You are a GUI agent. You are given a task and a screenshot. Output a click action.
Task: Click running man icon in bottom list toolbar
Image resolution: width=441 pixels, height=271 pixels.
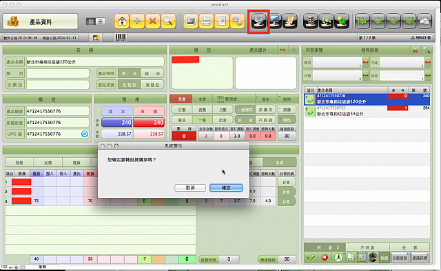(338, 257)
